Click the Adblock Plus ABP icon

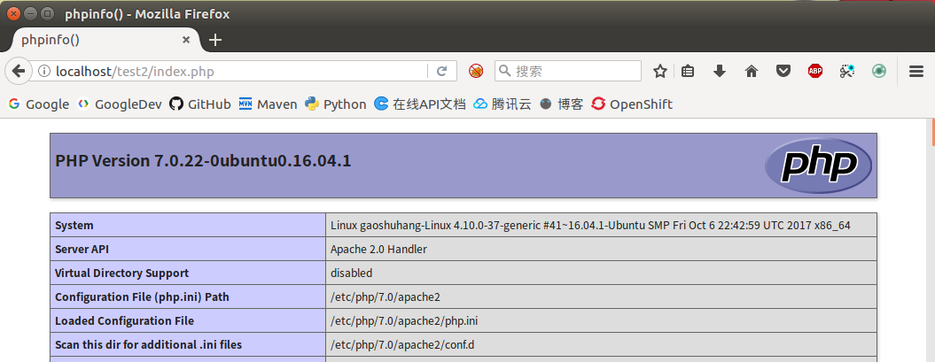(815, 71)
